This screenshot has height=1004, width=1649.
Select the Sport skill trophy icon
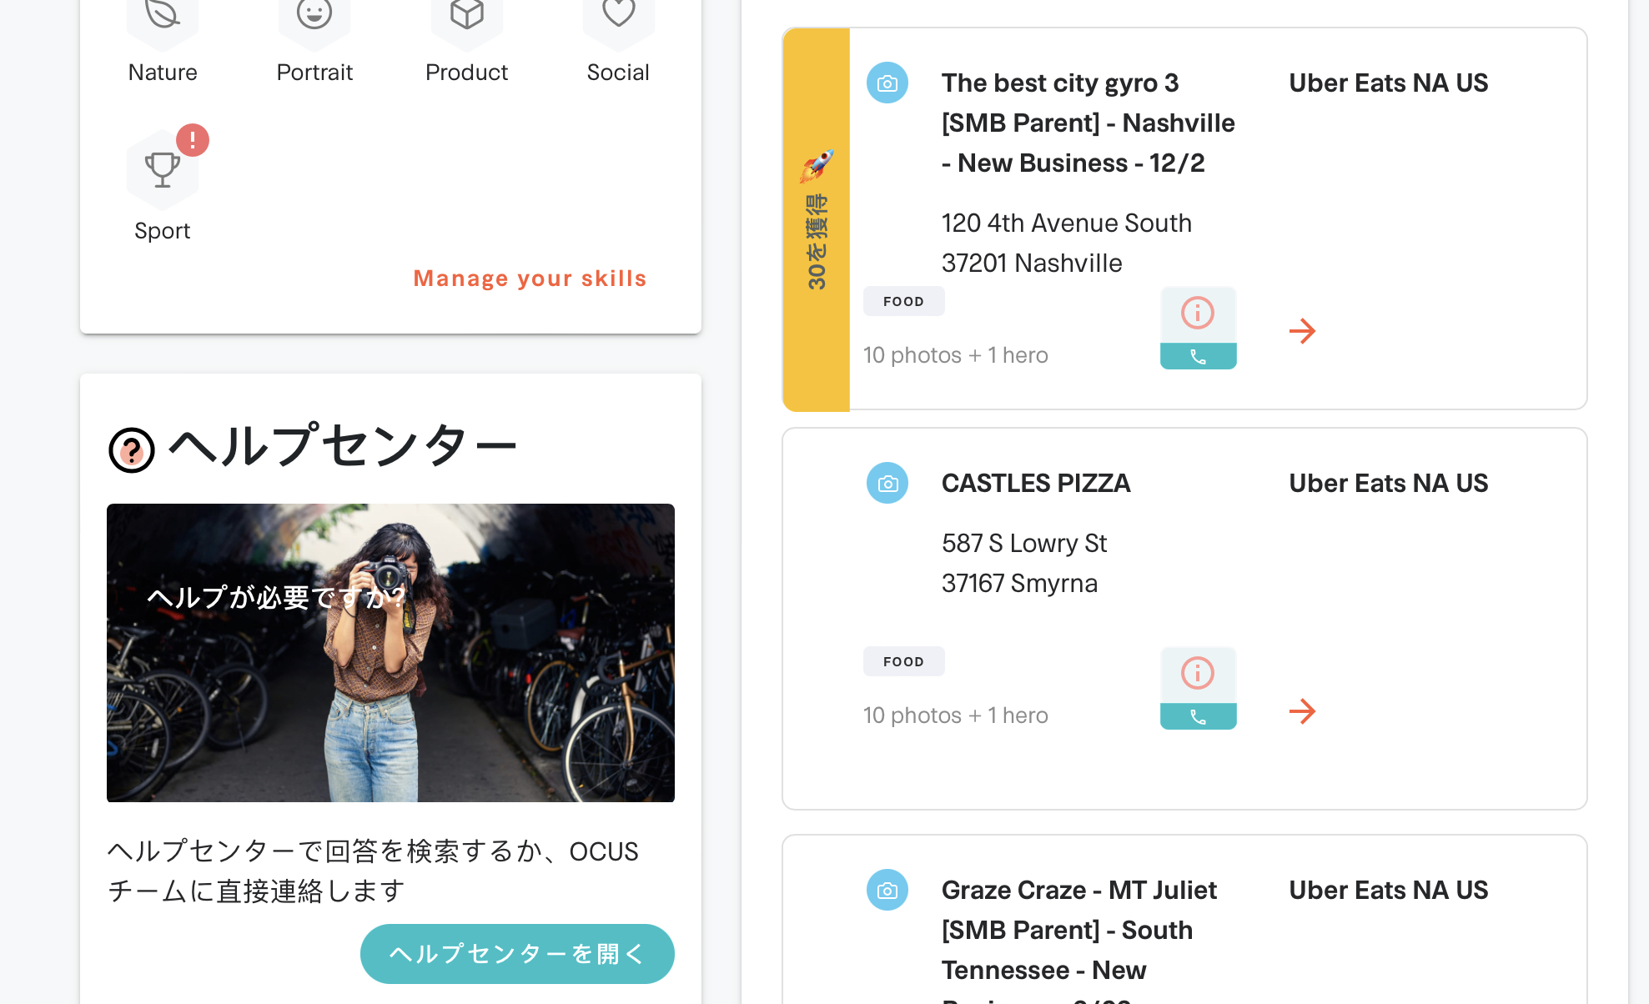163,169
